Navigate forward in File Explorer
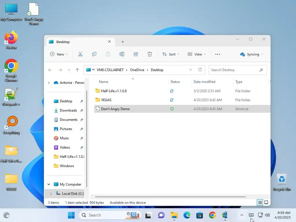The height and width of the screenshot is (222, 296). pyautogui.click(x=60, y=70)
